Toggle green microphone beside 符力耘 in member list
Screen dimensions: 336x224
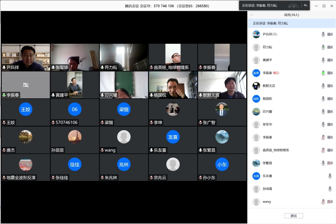323,47
